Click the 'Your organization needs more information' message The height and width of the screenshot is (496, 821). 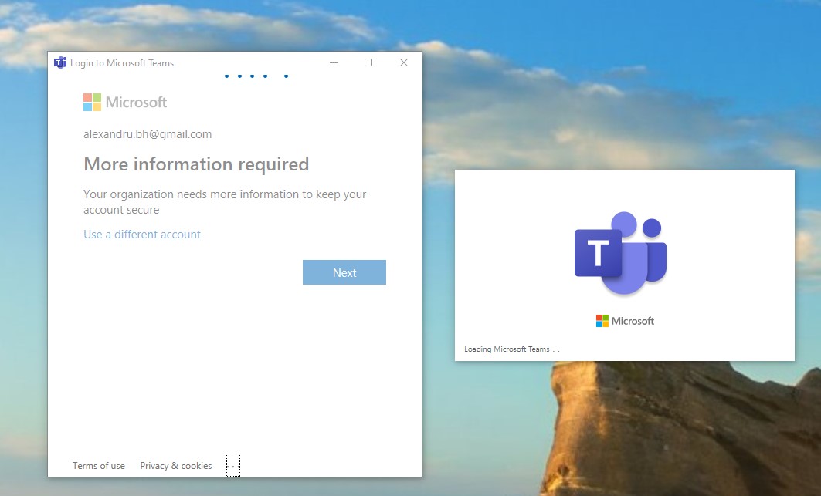tap(225, 202)
